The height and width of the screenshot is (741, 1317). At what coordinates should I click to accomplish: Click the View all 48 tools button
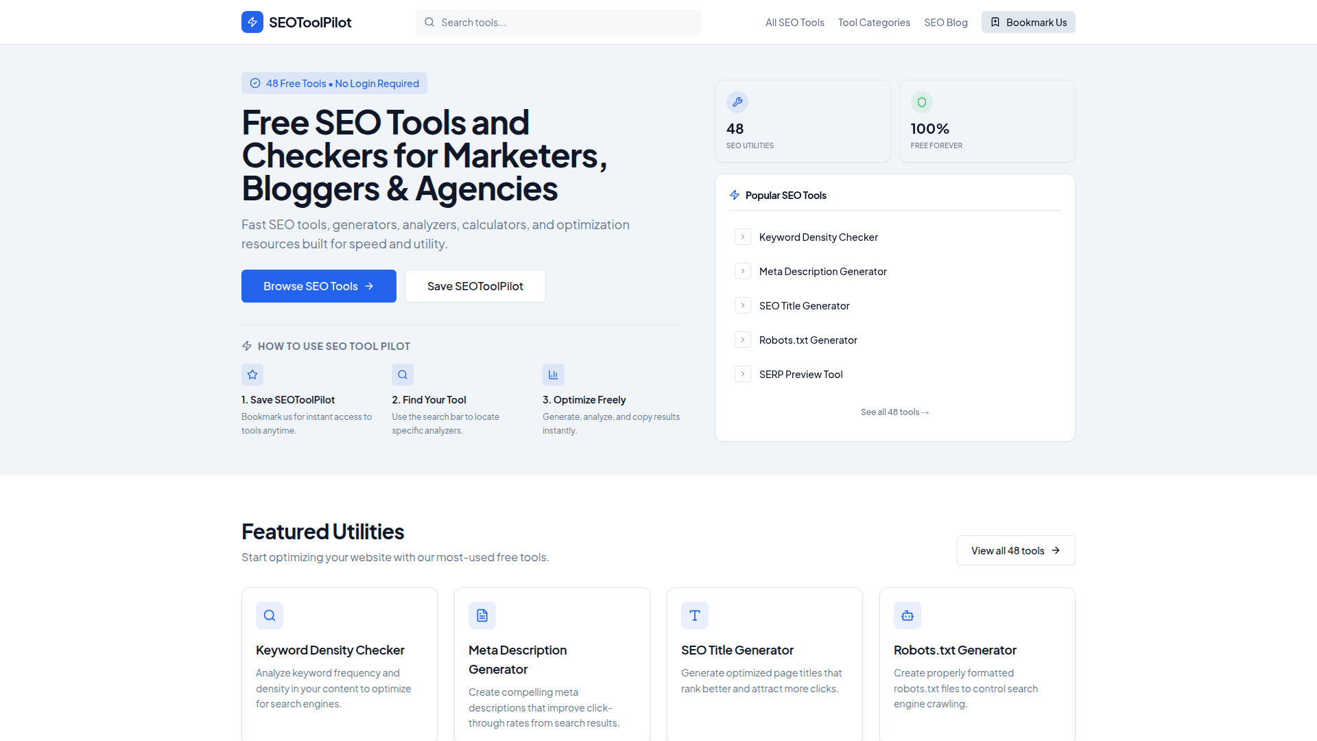pyautogui.click(x=1016, y=550)
